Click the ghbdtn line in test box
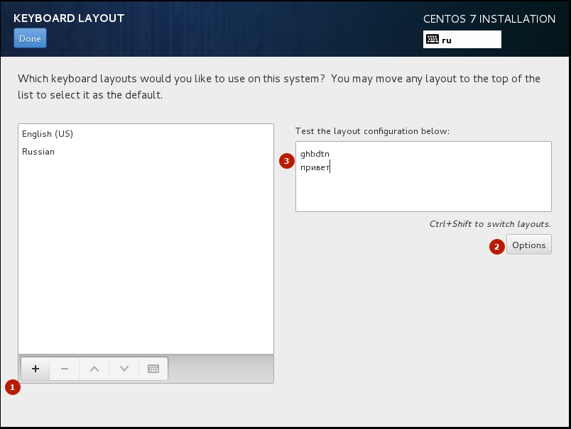 (315, 154)
